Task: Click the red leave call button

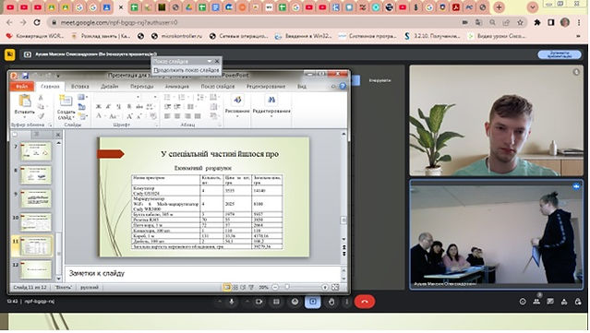Action: point(364,302)
